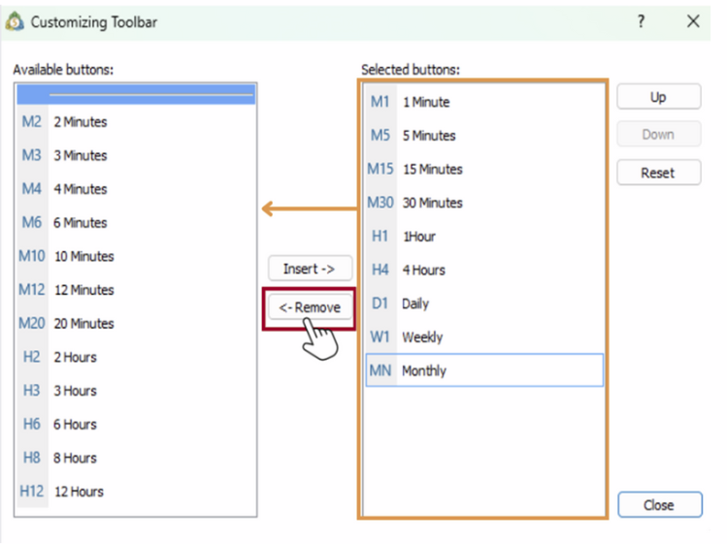This screenshot has width=727, height=544.
Task: Select the W1 Weekly icon
Action: 380,337
